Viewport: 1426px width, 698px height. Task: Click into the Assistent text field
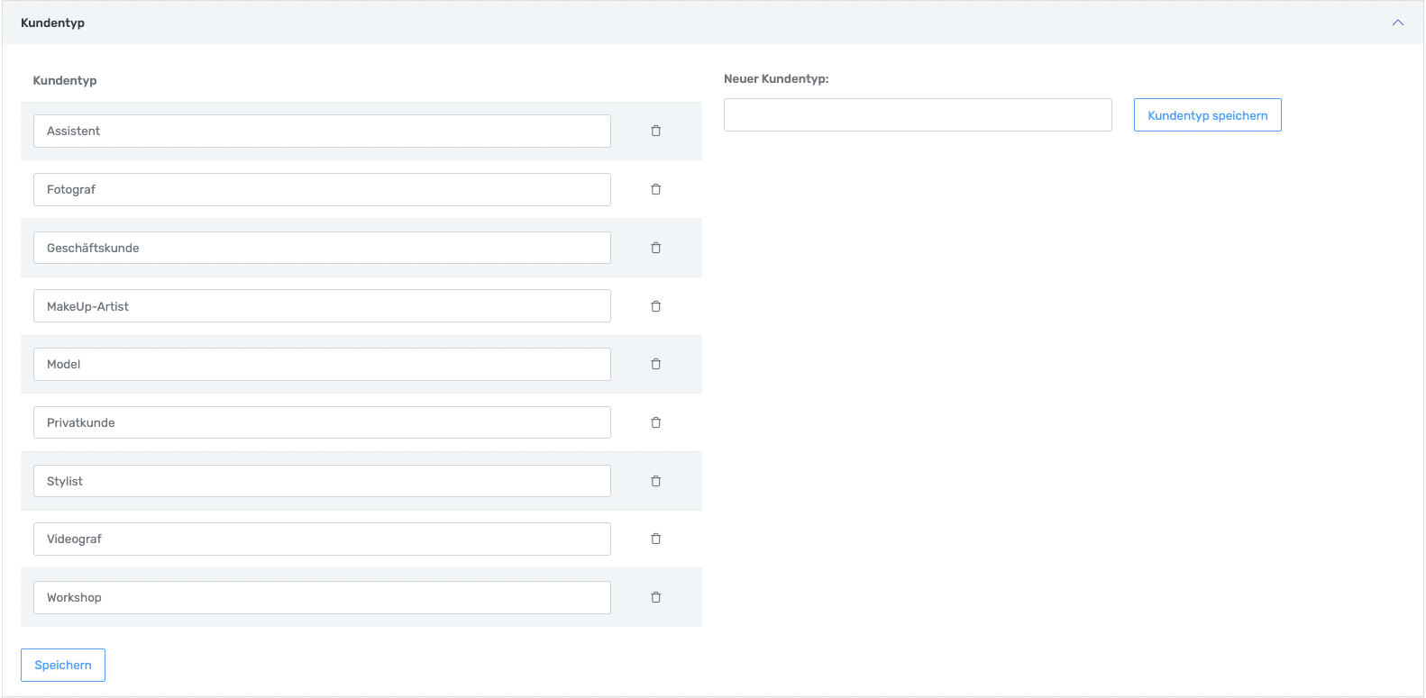click(322, 131)
